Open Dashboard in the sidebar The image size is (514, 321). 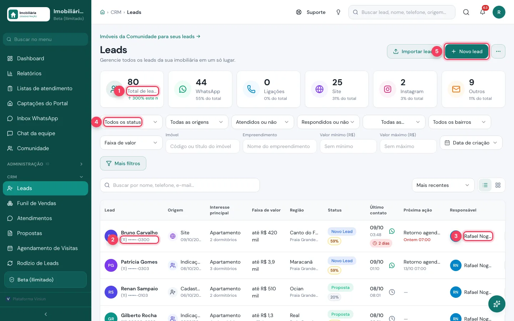46,58
